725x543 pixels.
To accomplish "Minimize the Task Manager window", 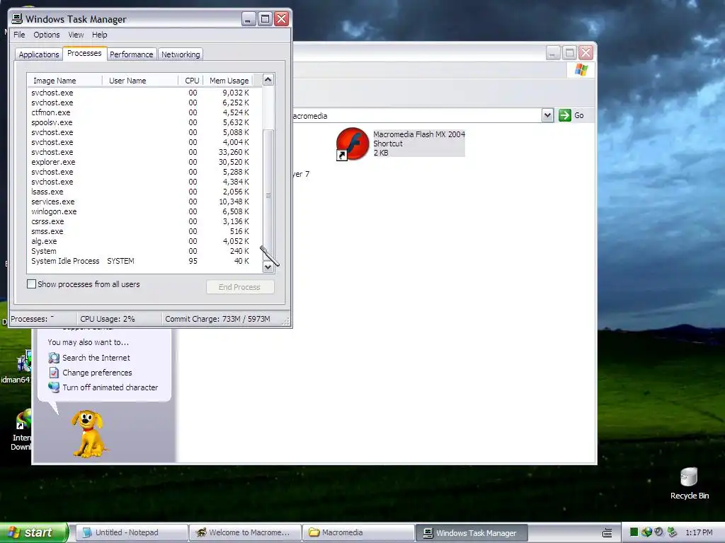I will (x=249, y=19).
